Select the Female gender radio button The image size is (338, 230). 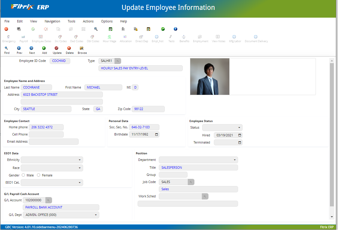pos(39,175)
